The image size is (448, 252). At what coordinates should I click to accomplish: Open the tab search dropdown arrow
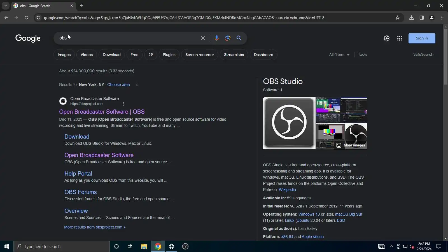tap(6, 6)
